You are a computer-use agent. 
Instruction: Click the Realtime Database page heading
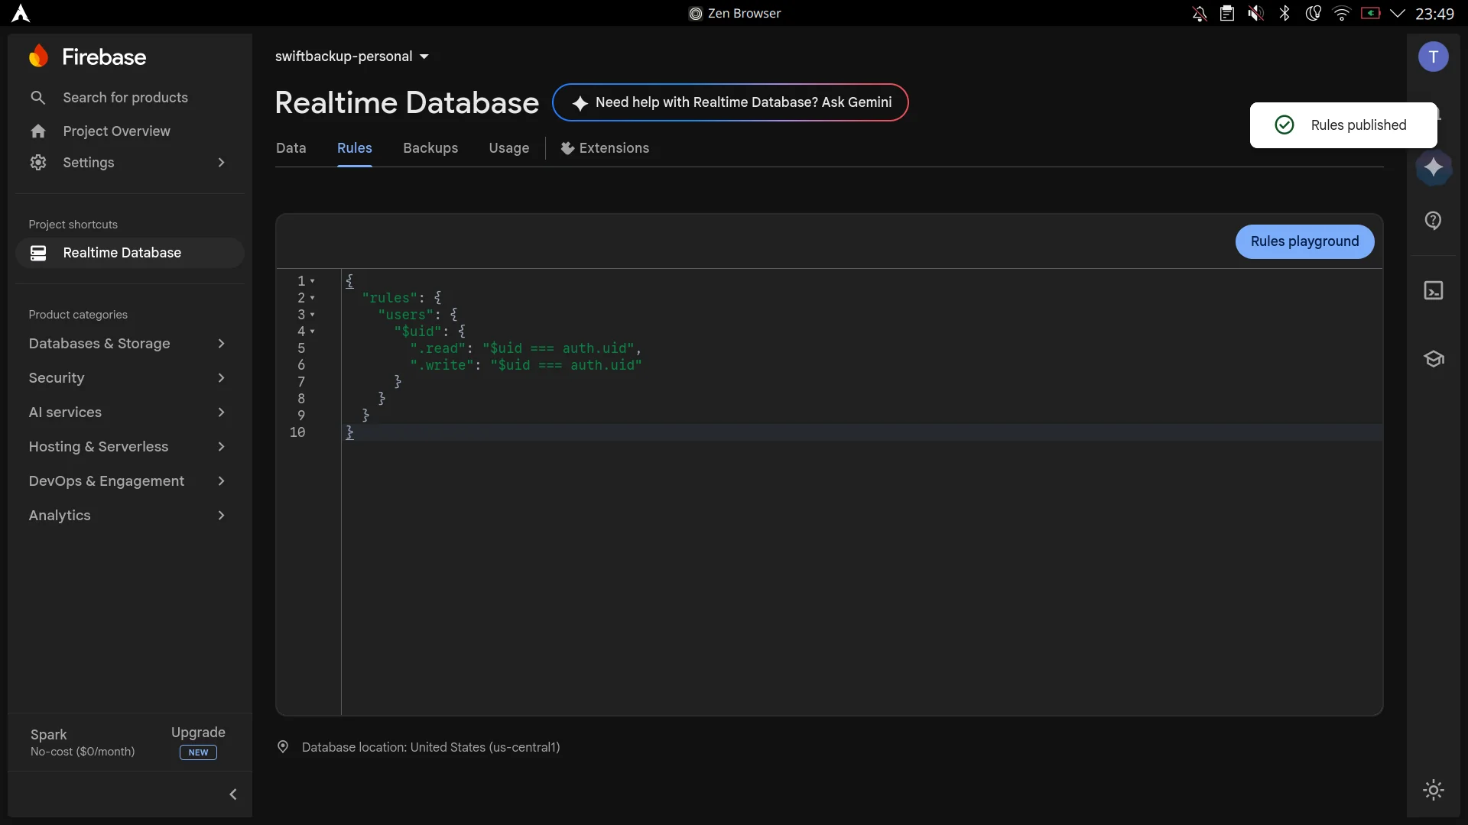click(407, 102)
